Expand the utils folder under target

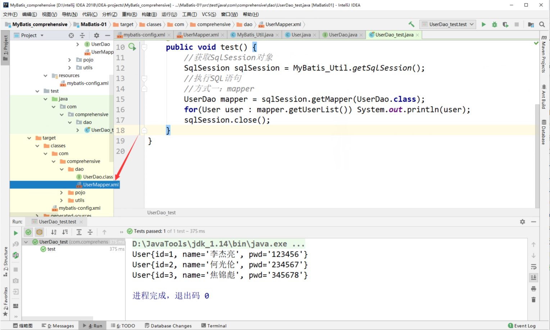click(x=62, y=201)
